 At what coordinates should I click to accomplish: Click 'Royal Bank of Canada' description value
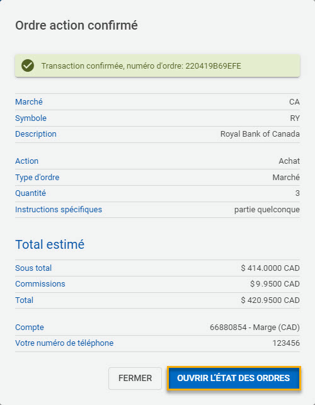pos(260,134)
